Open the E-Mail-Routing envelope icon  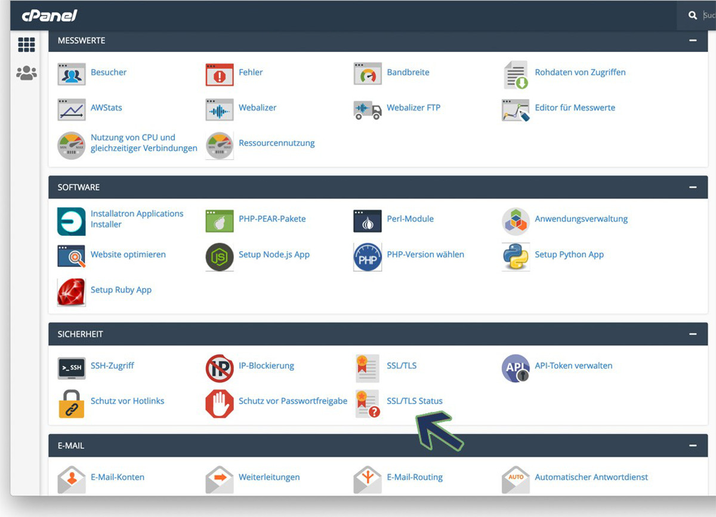[x=368, y=480]
